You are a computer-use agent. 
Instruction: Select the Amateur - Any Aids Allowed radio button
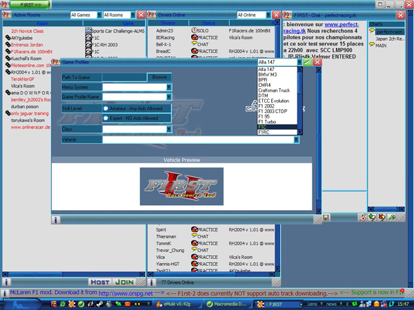pos(106,108)
